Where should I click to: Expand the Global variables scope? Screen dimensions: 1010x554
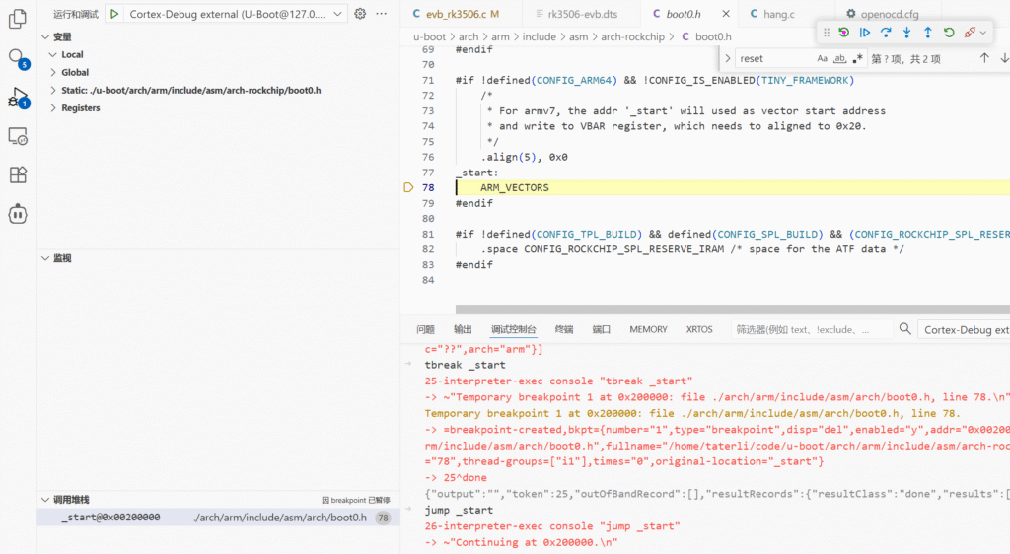pos(75,73)
